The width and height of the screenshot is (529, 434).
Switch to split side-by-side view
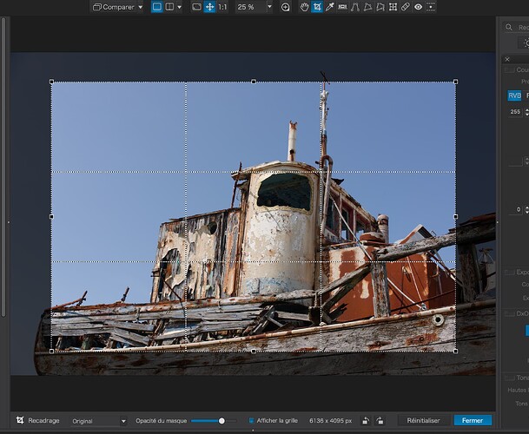[170, 7]
